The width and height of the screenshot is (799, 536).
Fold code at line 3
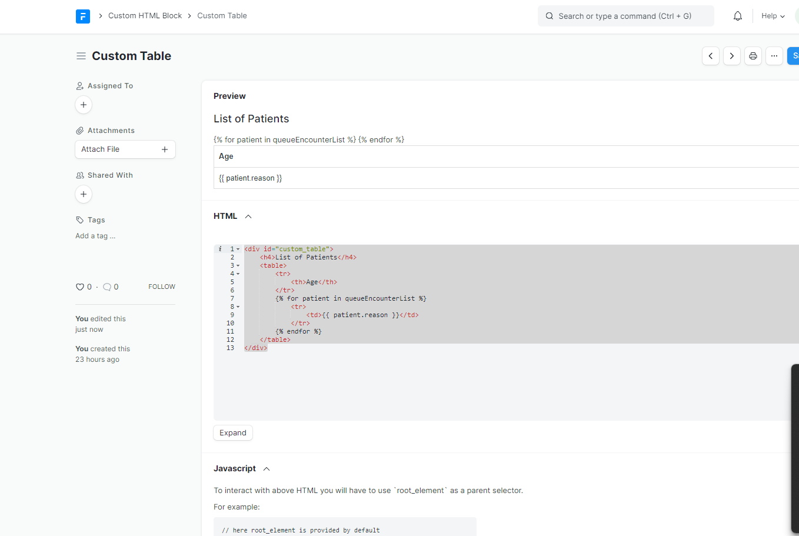pyautogui.click(x=238, y=266)
